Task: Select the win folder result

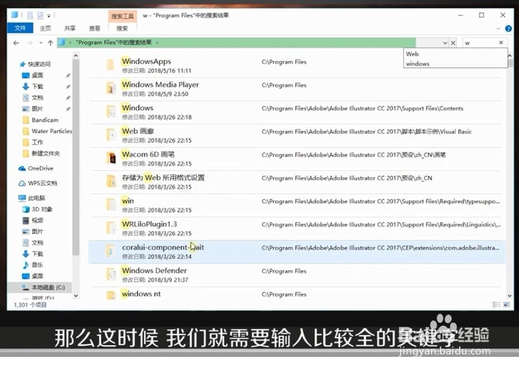Action: click(297, 206)
